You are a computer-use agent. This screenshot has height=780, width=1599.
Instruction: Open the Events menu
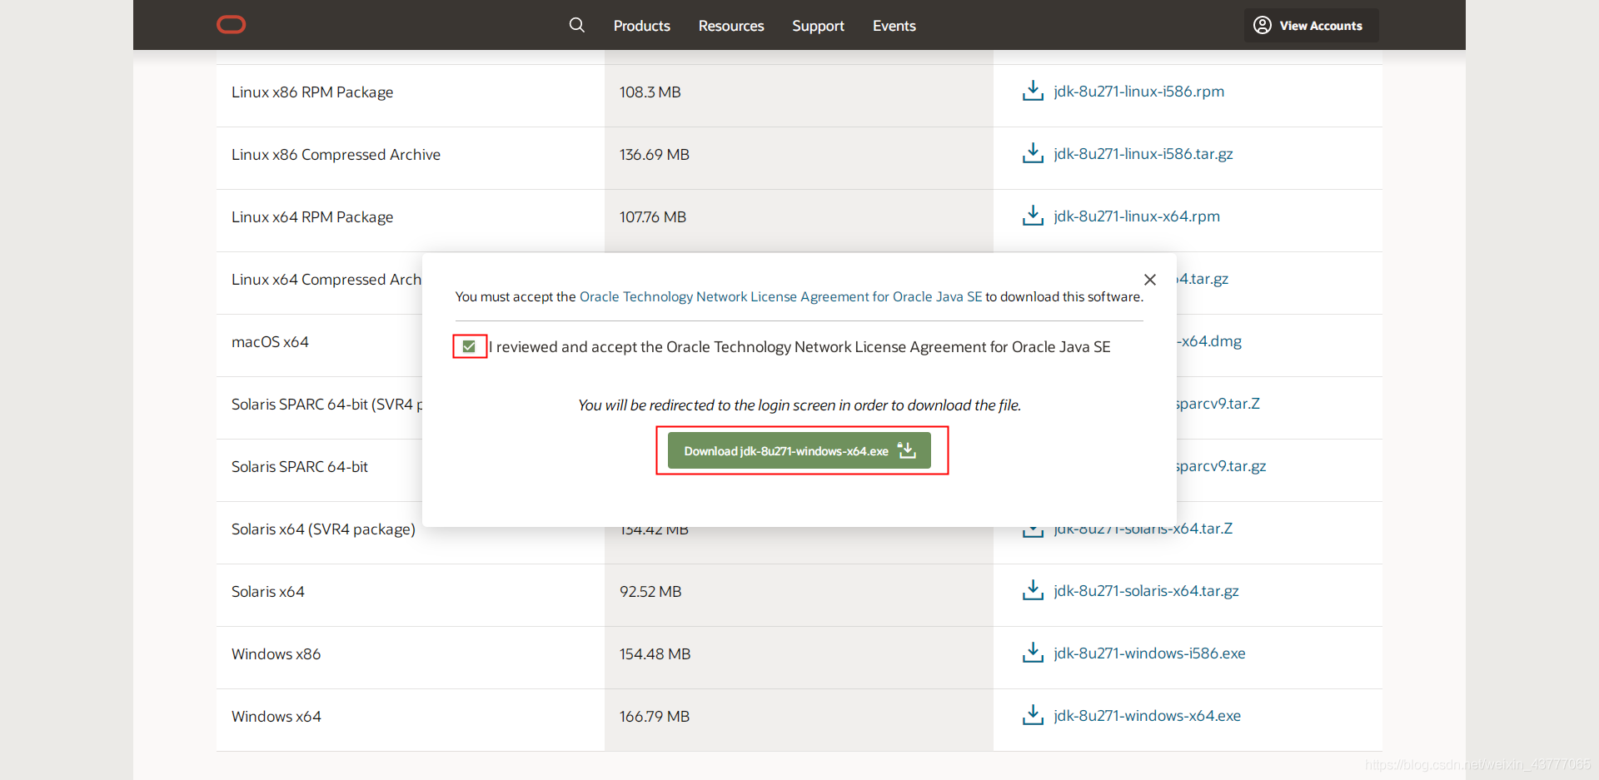point(894,26)
